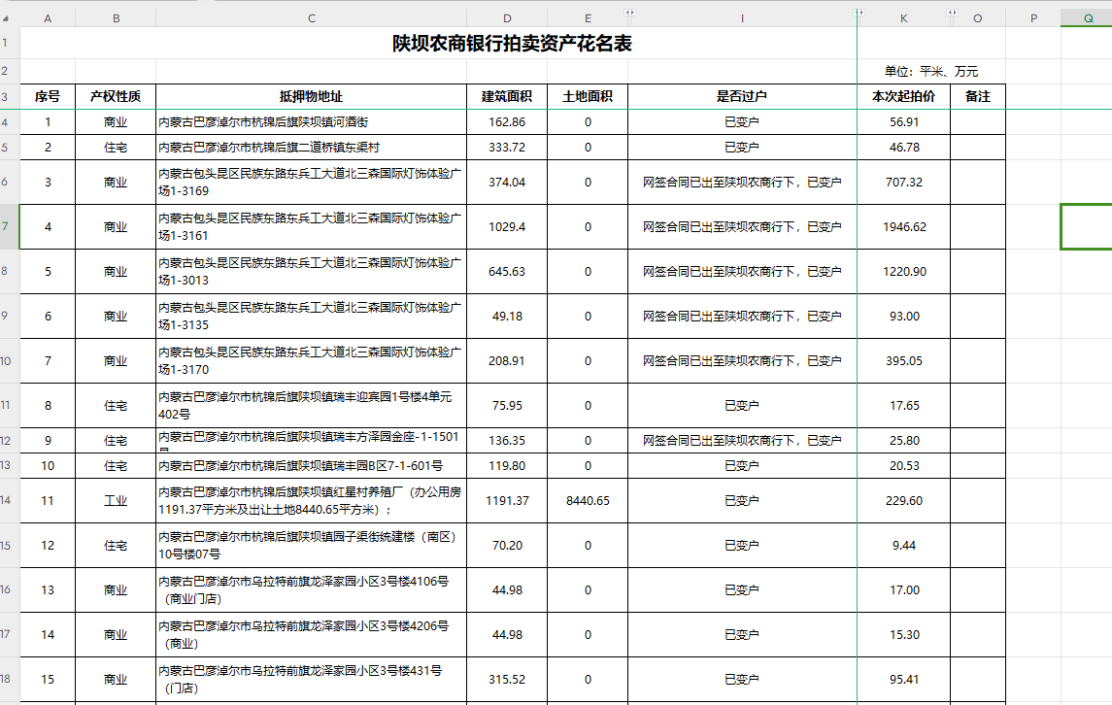
Task: Select column A header
Action: 48,18
